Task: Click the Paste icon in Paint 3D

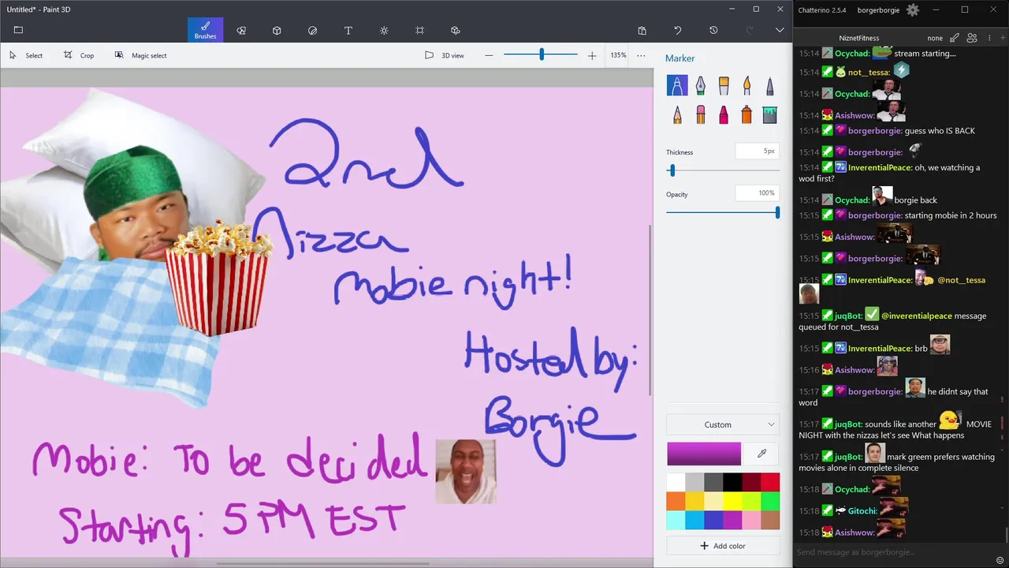Action: pos(642,30)
